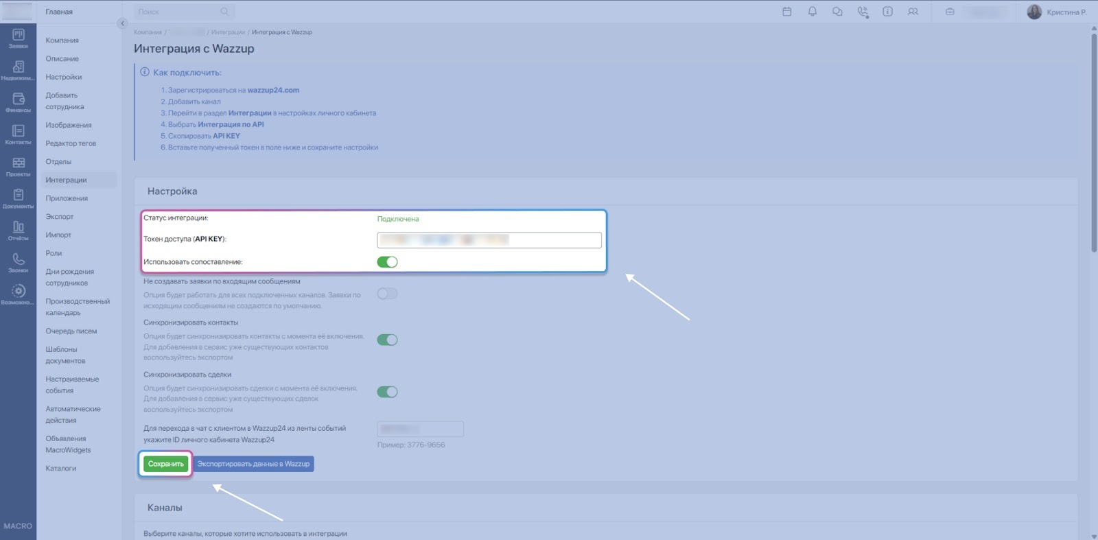Open Роли in the company menu
Screen dimensions: 1098x540
[x=54, y=253]
